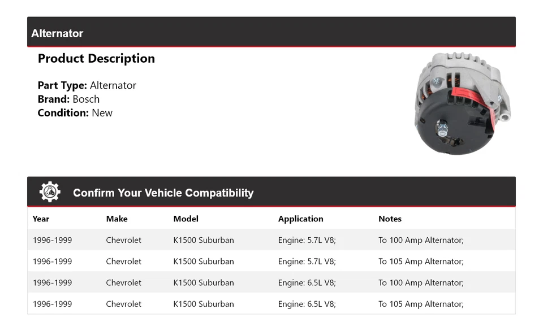Click the Condition: New line
Screen dimensions: 543x331
click(x=75, y=112)
